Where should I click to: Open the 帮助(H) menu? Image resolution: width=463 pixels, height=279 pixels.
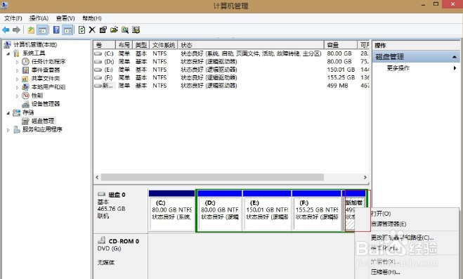coord(92,18)
